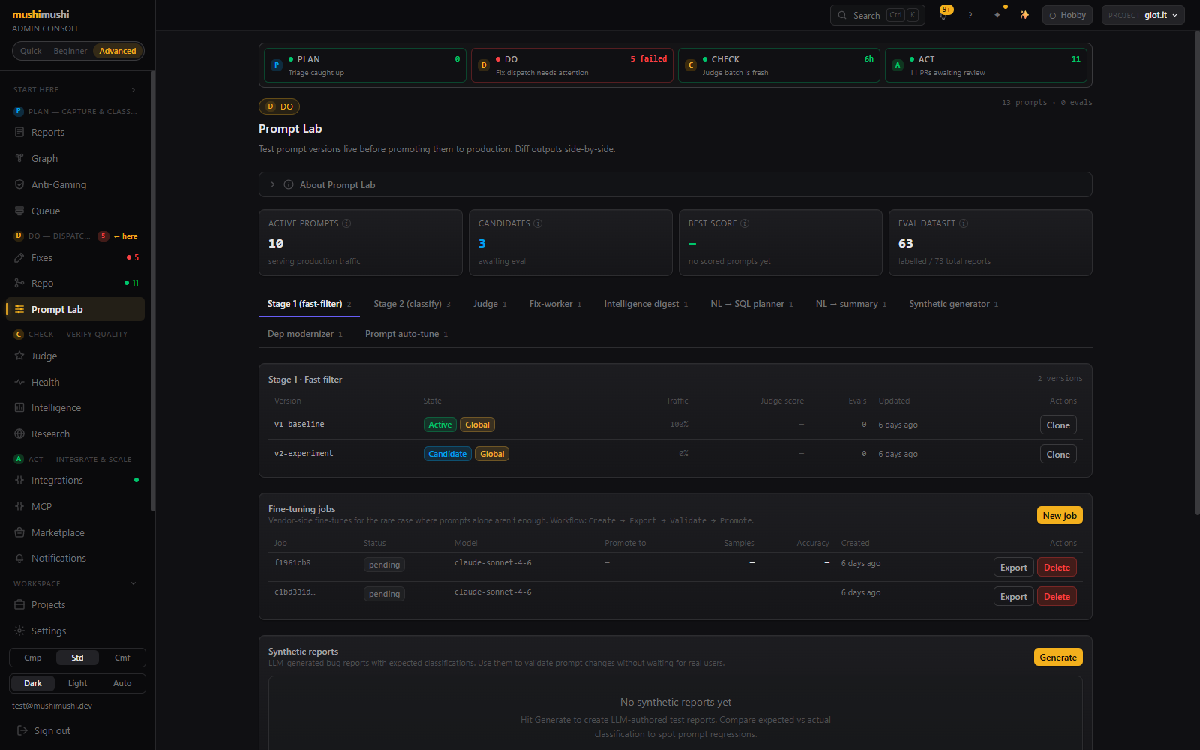Open the NL → SQL planner tab
The width and height of the screenshot is (1200, 750).
pos(751,304)
